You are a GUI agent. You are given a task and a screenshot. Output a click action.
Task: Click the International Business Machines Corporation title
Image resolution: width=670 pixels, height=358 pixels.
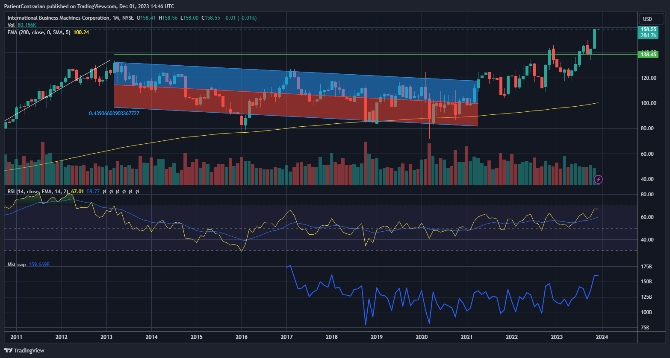point(59,18)
